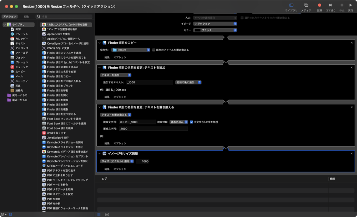Open the 検索対象 基本名のみ dropdown

179,122
